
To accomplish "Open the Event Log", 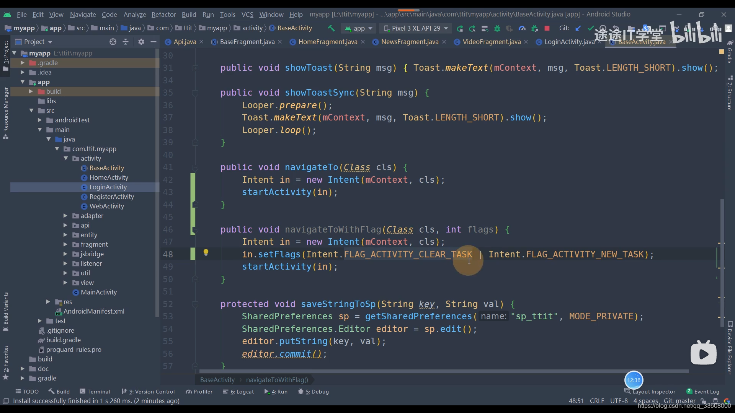I will point(703,392).
